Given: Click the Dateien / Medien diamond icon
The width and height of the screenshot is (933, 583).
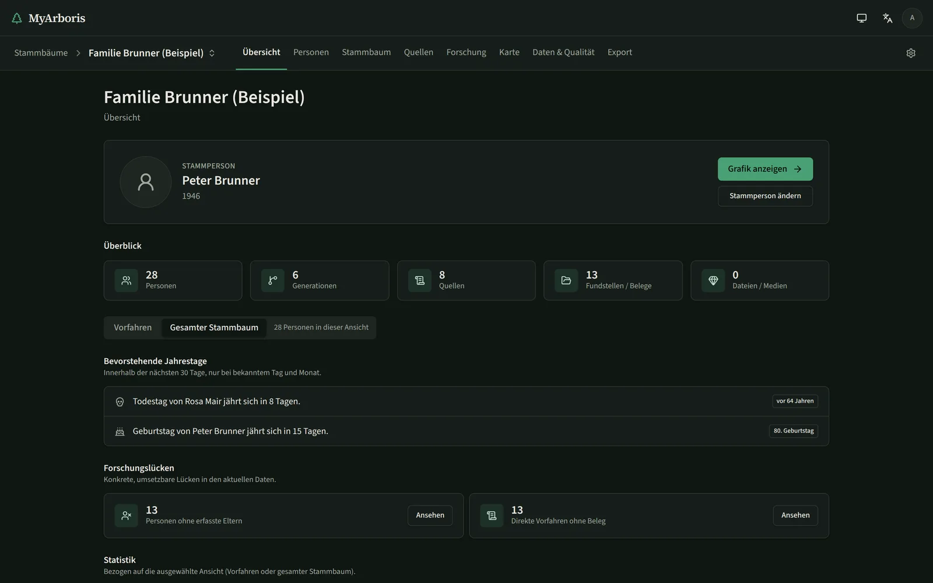Looking at the screenshot, I should click(713, 280).
